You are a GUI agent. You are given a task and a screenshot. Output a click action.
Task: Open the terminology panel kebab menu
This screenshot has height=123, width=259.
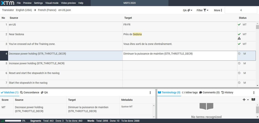tap(254, 93)
